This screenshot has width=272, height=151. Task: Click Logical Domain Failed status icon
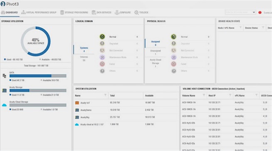point(102,64)
